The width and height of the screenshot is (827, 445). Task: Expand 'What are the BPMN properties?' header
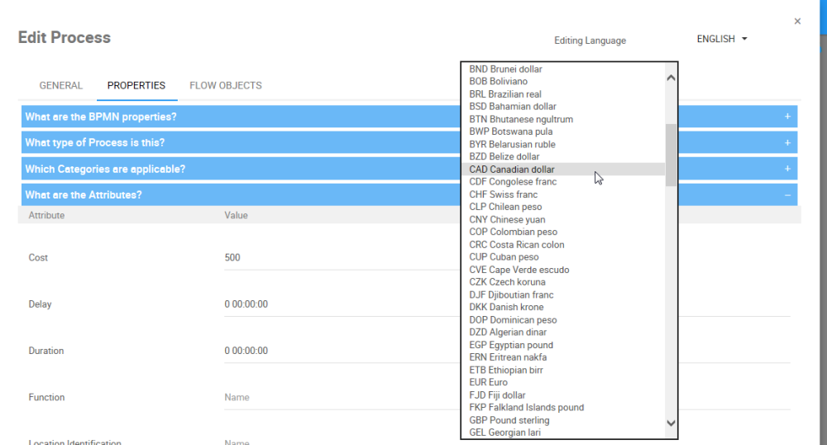point(101,117)
